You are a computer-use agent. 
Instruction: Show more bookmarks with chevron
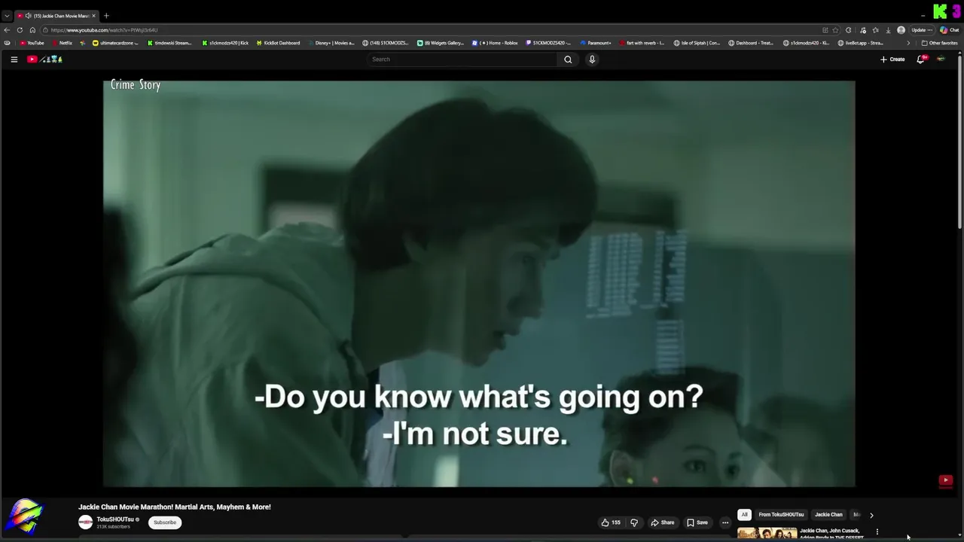pos(908,43)
